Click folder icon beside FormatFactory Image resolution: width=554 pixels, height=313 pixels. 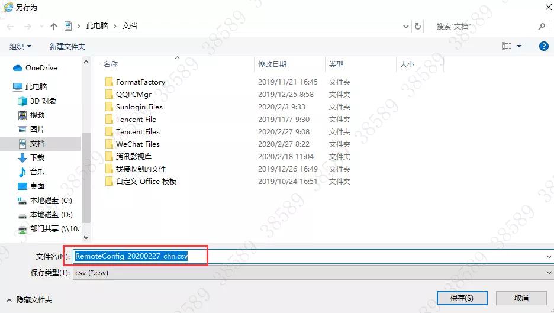109,82
